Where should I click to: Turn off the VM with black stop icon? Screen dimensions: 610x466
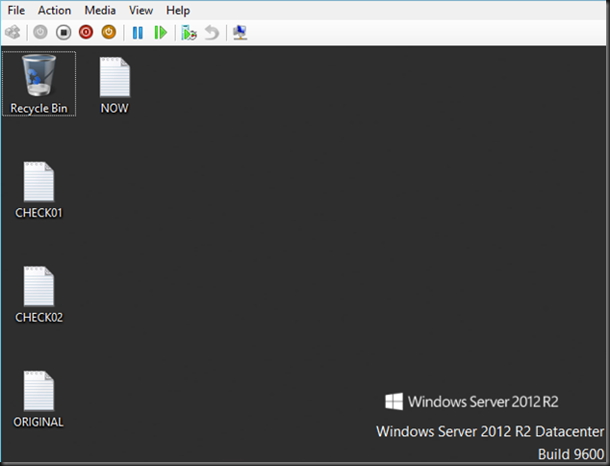point(64,33)
